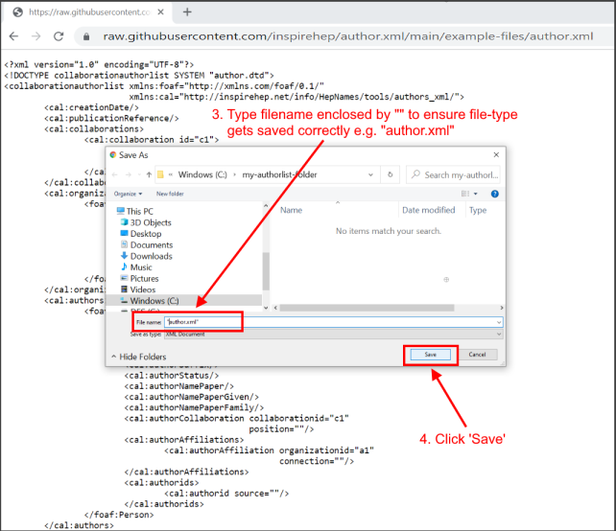This screenshot has height=531, width=616.
Task: Click the navigation pane vertical scrollbar thumb
Action: tap(266, 271)
